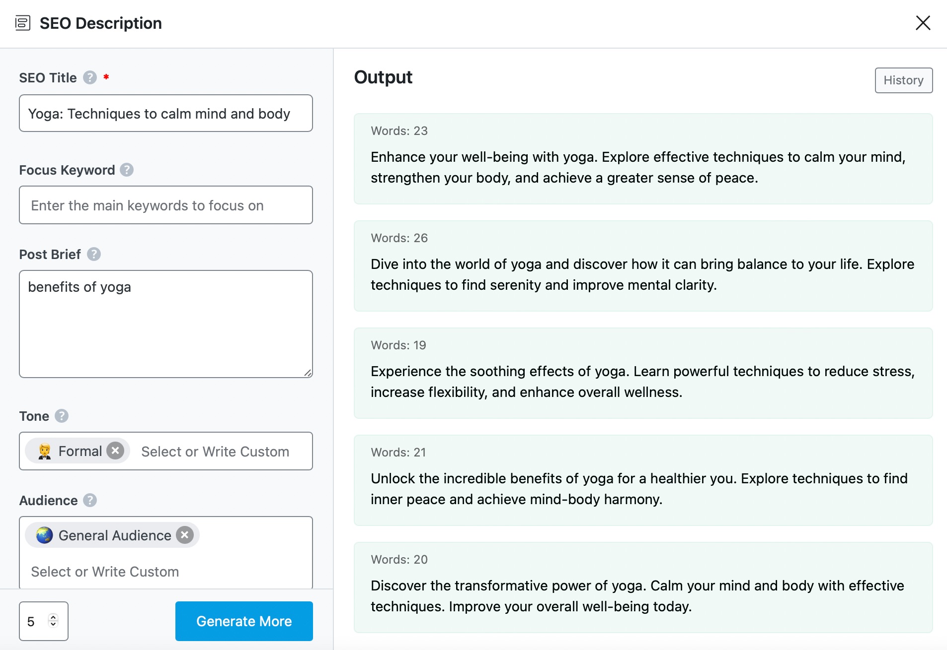Screen dimensions: 947x650
Task: Focus the Focus Keyword input field
Action: (x=166, y=205)
